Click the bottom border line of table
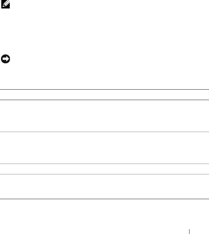209x234 pixels. coord(104,199)
